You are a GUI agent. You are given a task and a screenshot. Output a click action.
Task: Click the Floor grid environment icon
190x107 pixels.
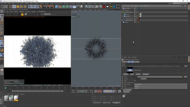click(x=74, y=7)
